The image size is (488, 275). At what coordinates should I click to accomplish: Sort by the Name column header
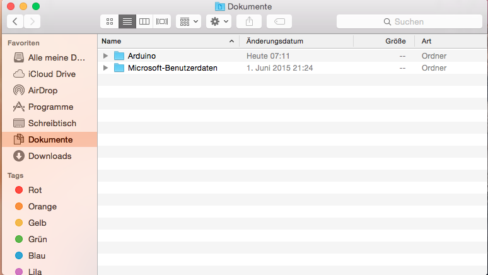coord(168,41)
